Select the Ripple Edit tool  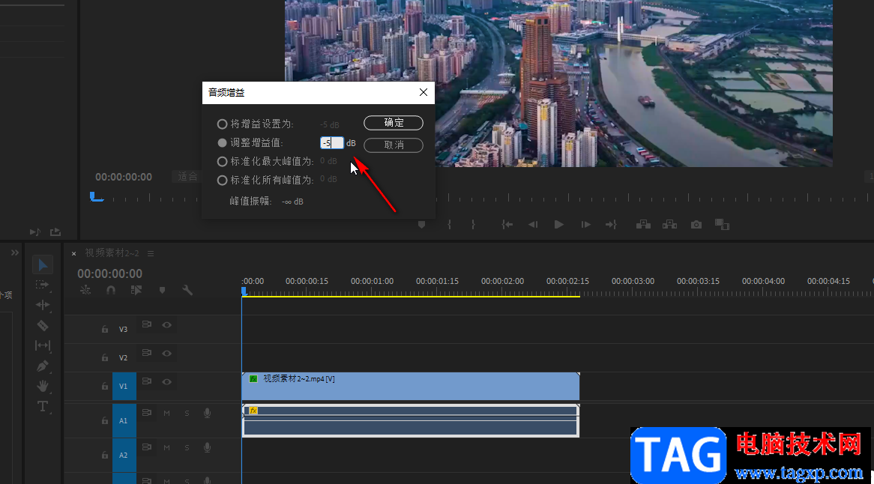[43, 305]
